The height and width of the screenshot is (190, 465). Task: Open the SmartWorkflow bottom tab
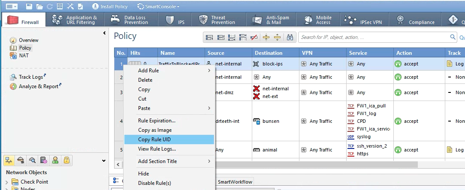point(235,182)
